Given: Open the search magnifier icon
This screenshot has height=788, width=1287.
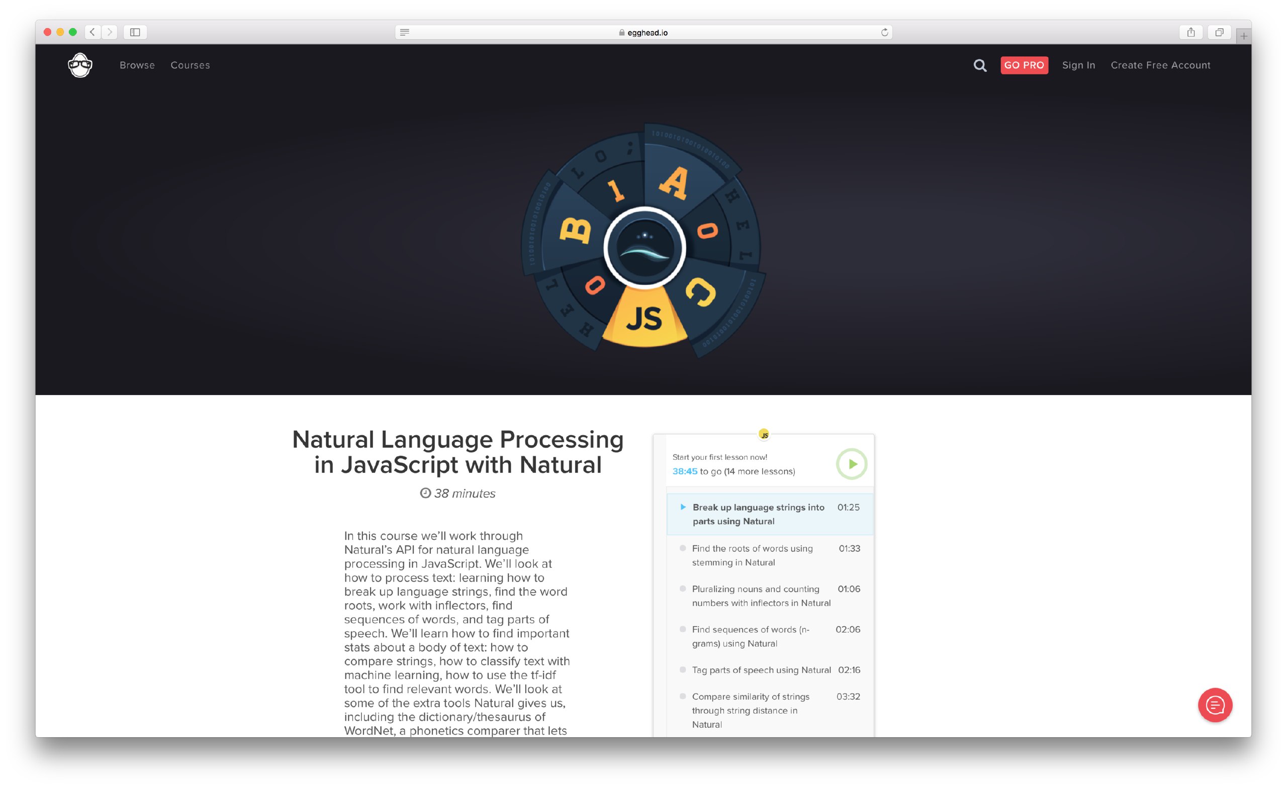Looking at the screenshot, I should coord(980,65).
